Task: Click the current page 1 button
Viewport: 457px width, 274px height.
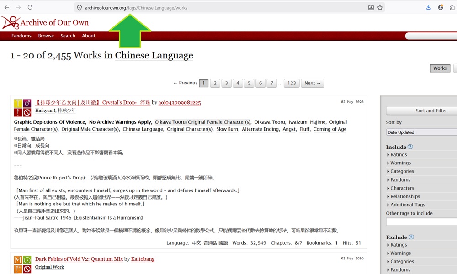Action: tap(204, 83)
